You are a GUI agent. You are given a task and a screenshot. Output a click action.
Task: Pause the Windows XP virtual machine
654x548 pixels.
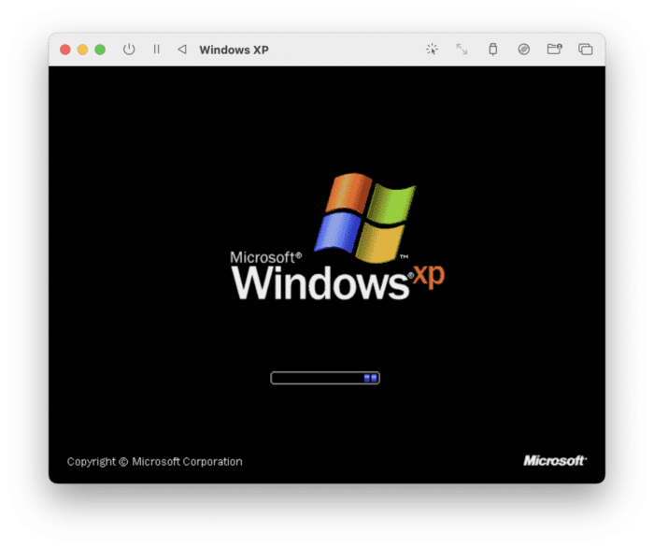click(x=156, y=50)
